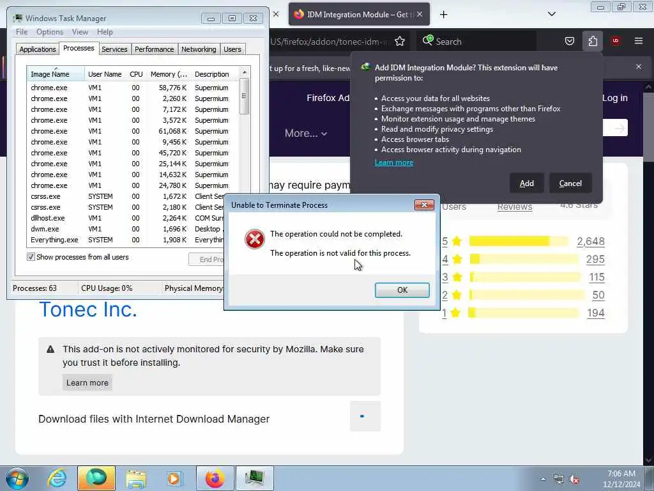The width and height of the screenshot is (654, 491).
Task: Dismiss the notification bar with its X
Action: coord(639,66)
